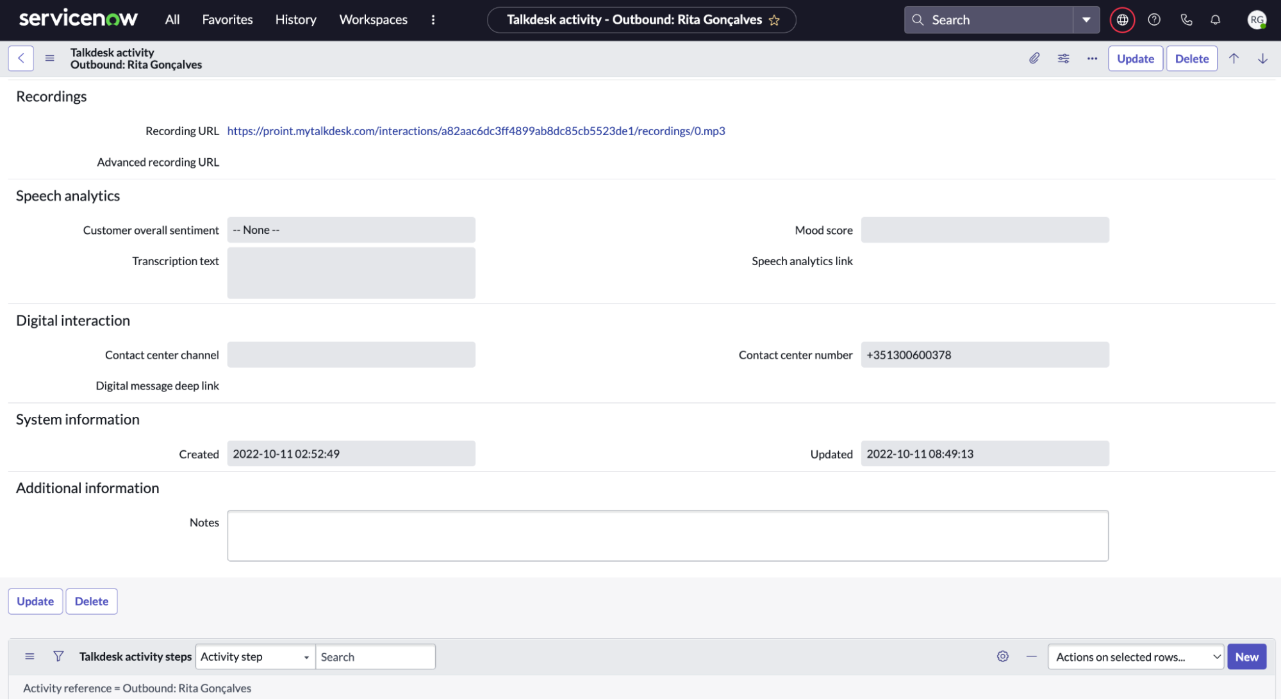Open the RG user avatar menu
1281x700 pixels.
[x=1257, y=20]
